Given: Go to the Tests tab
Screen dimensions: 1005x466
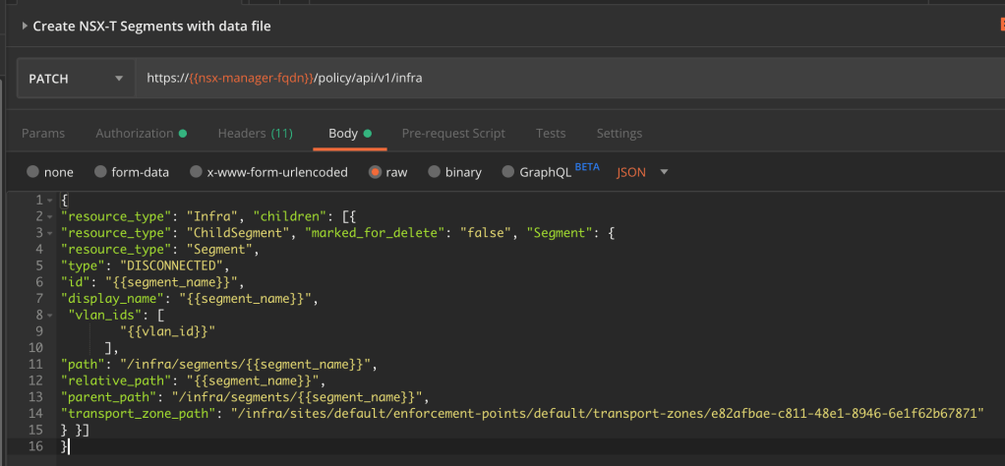Looking at the screenshot, I should (x=551, y=134).
